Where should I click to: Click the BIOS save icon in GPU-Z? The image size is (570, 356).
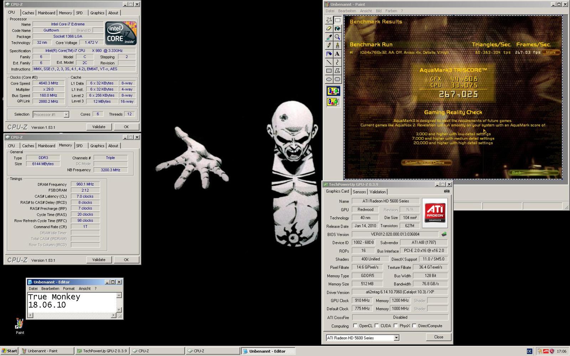pos(444,234)
